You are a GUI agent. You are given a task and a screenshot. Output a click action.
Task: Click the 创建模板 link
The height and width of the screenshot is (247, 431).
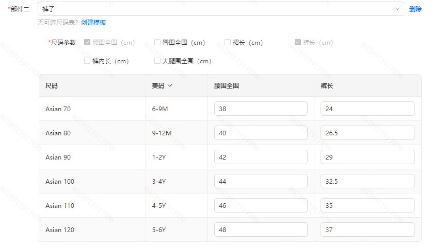tap(93, 23)
